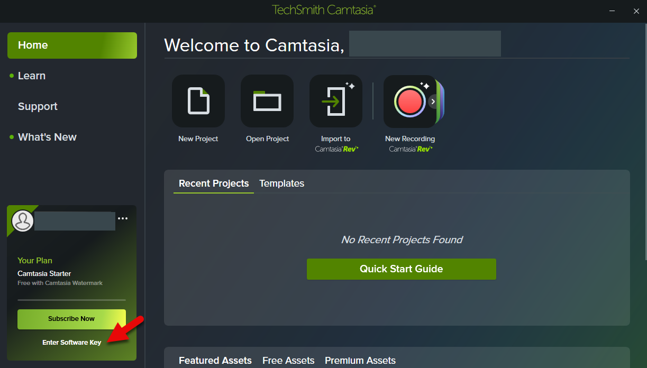Start a New Recording with red record icon
The width and height of the screenshot is (647, 368).
point(409,101)
